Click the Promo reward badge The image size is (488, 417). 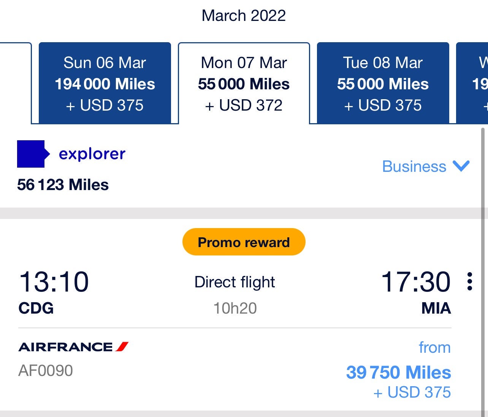pos(244,241)
